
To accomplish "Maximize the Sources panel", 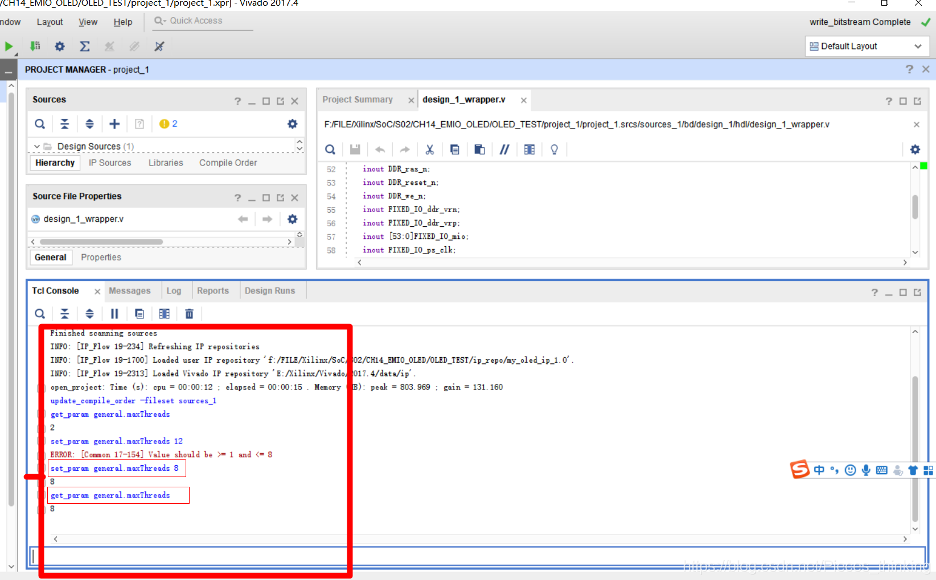I will point(266,101).
